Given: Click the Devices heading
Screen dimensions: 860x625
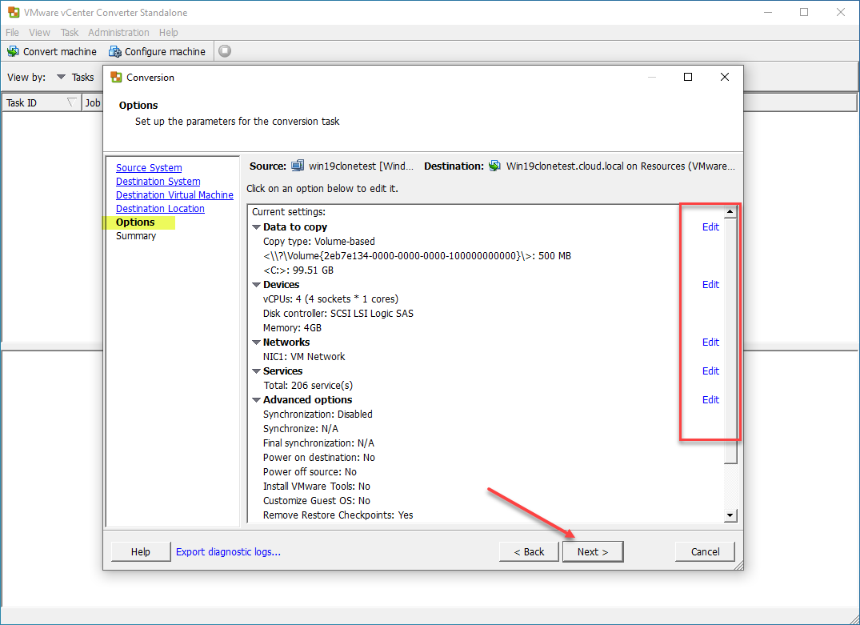Looking at the screenshot, I should 282,285.
